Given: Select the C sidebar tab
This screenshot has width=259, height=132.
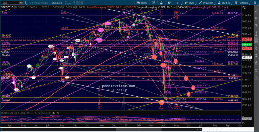Looking at the screenshot, I should point(256,41).
